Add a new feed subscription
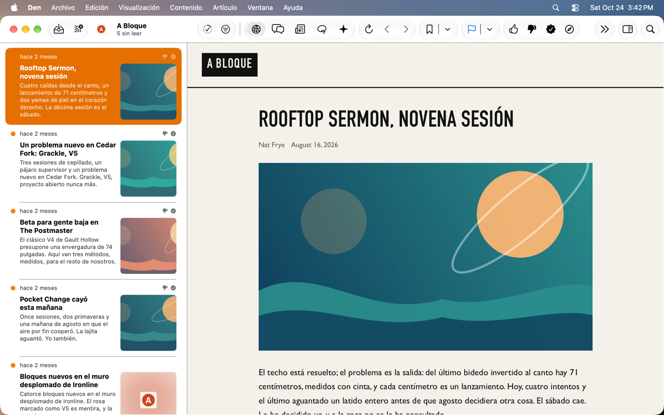The height and width of the screenshot is (415, 664). coord(78,29)
